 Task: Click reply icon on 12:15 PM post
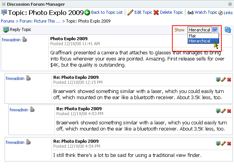tap(218, 80)
